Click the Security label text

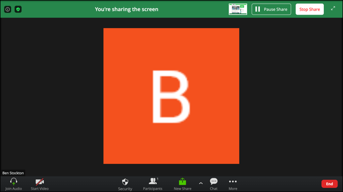click(x=125, y=189)
